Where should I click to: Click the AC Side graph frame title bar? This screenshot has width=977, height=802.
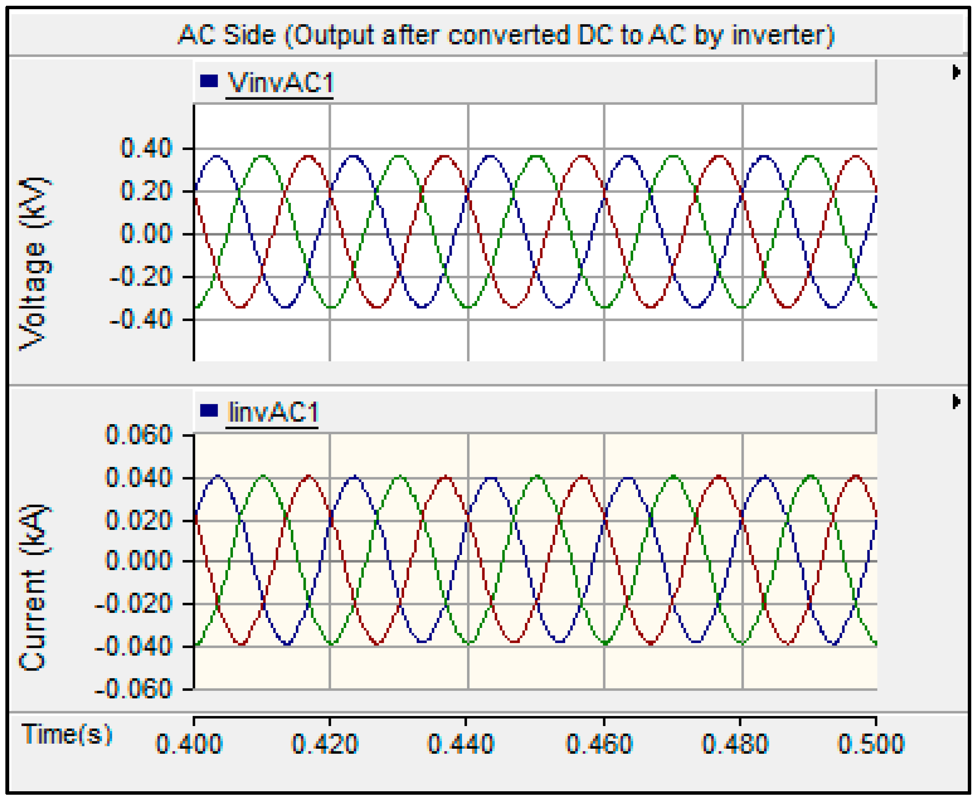[x=506, y=35]
